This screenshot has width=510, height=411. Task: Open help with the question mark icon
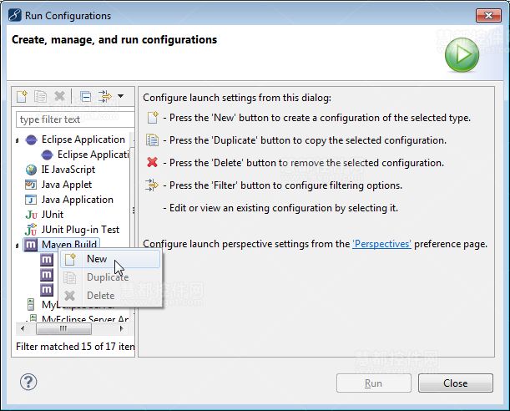(28, 382)
